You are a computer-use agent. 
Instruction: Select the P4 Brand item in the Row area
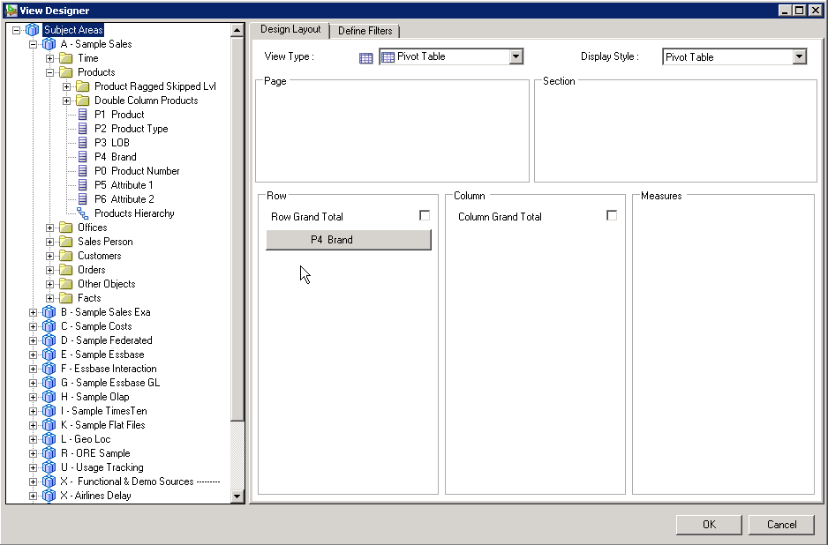pos(348,240)
